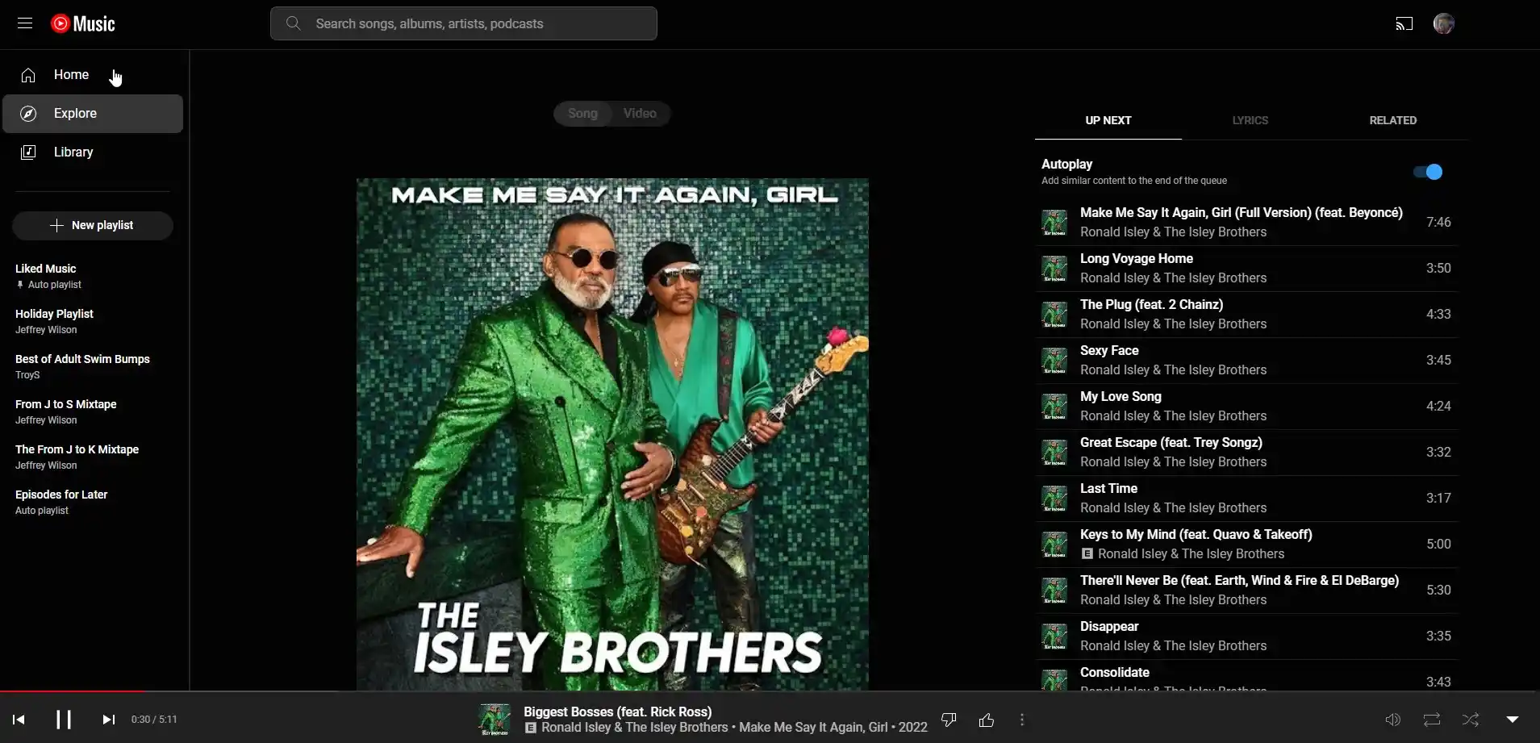Skip to the next track
This screenshot has width=1540, height=743.
[108, 720]
